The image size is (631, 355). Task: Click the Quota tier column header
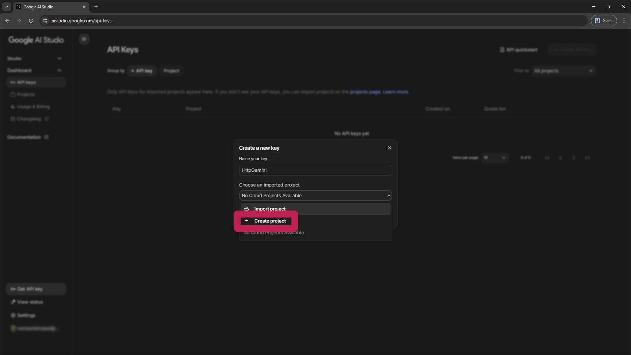click(x=495, y=109)
